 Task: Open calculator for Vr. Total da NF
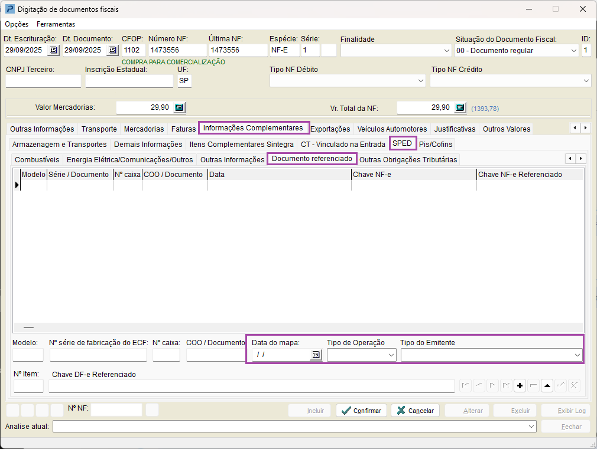(x=460, y=107)
